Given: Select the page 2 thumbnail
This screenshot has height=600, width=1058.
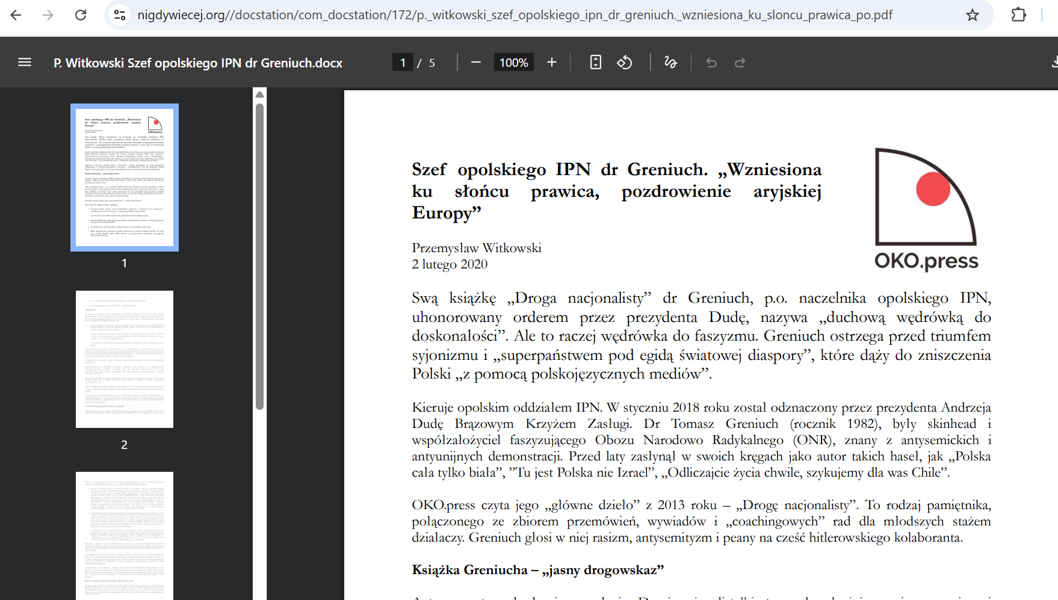Looking at the screenshot, I should click(x=124, y=359).
